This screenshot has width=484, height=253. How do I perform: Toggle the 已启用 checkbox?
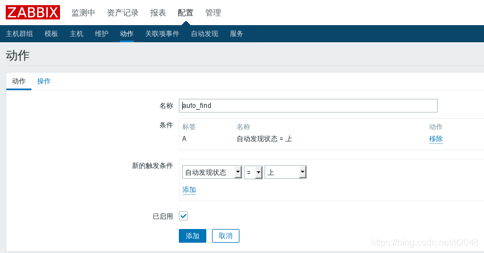tap(183, 216)
